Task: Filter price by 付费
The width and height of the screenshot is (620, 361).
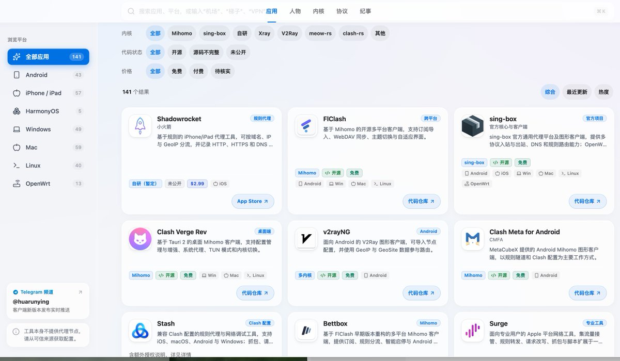Action: point(198,71)
